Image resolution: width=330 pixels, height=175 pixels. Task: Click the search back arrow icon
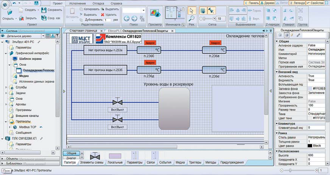[126, 19]
